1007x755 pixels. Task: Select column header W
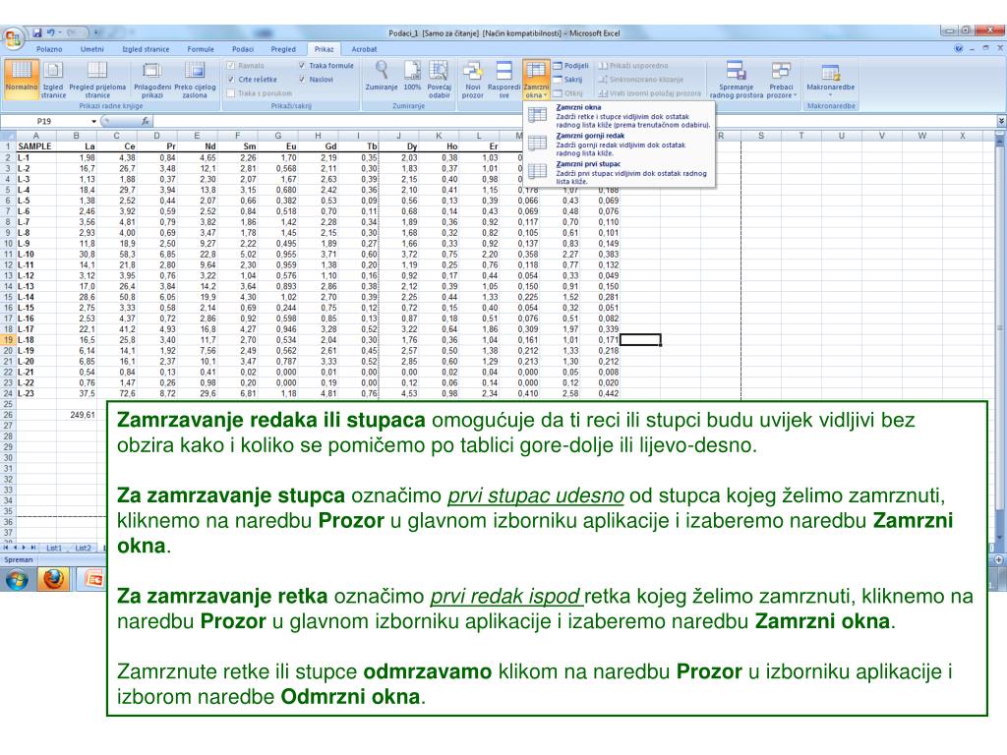coord(922,136)
